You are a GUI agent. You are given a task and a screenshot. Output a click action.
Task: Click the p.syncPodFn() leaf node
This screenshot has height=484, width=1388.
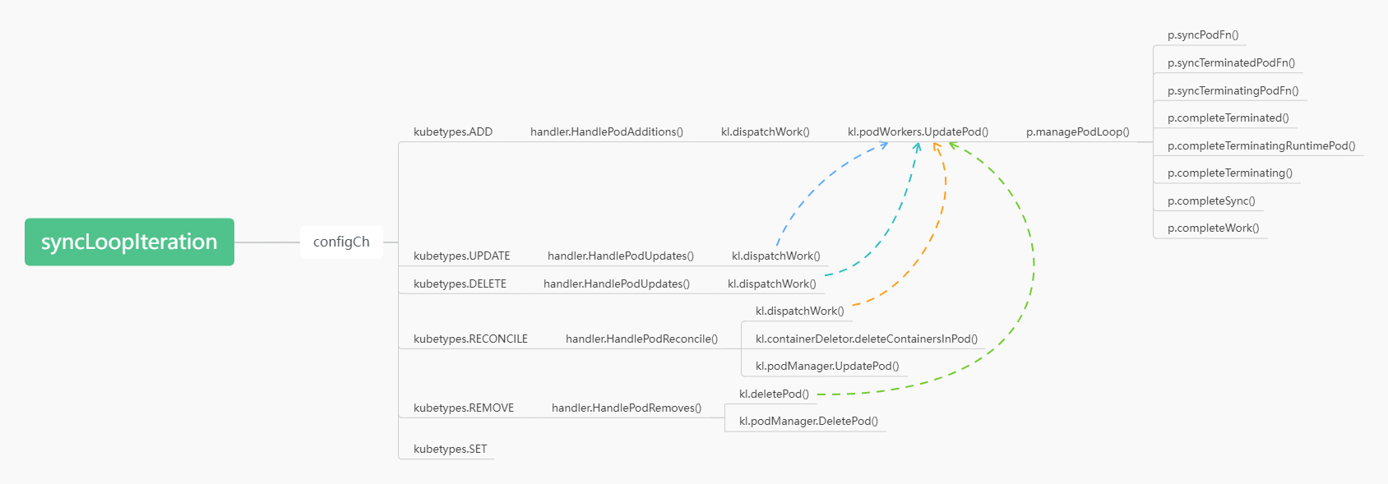click(1203, 35)
